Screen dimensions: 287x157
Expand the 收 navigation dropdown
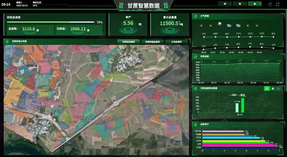pos(255,4)
